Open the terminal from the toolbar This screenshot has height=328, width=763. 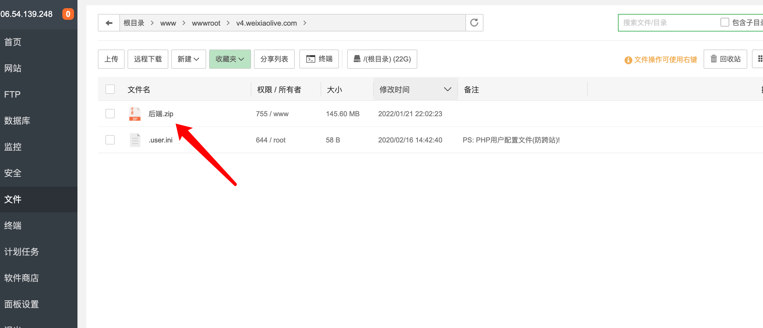pos(319,59)
